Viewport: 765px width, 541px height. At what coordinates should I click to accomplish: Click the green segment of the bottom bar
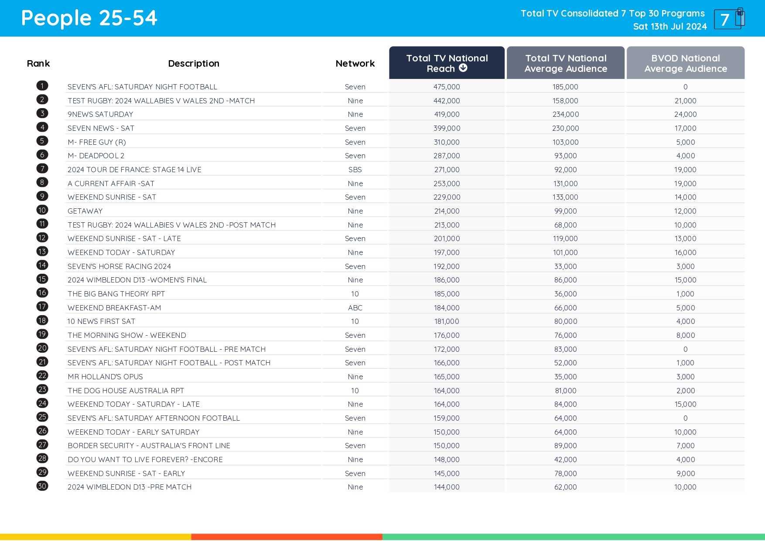click(567, 535)
